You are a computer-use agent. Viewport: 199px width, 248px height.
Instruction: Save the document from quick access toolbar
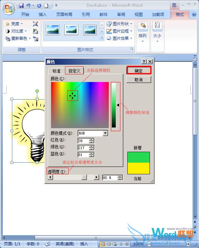[21, 6]
